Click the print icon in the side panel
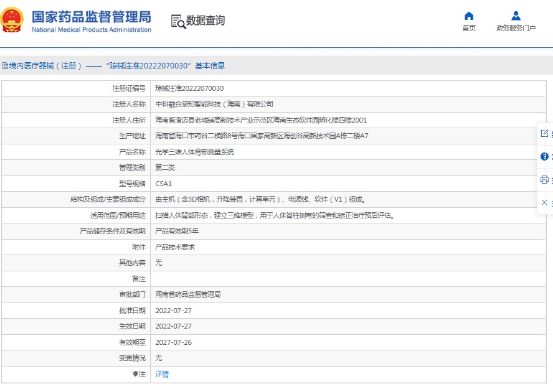This screenshot has height=389, width=553. click(x=544, y=179)
